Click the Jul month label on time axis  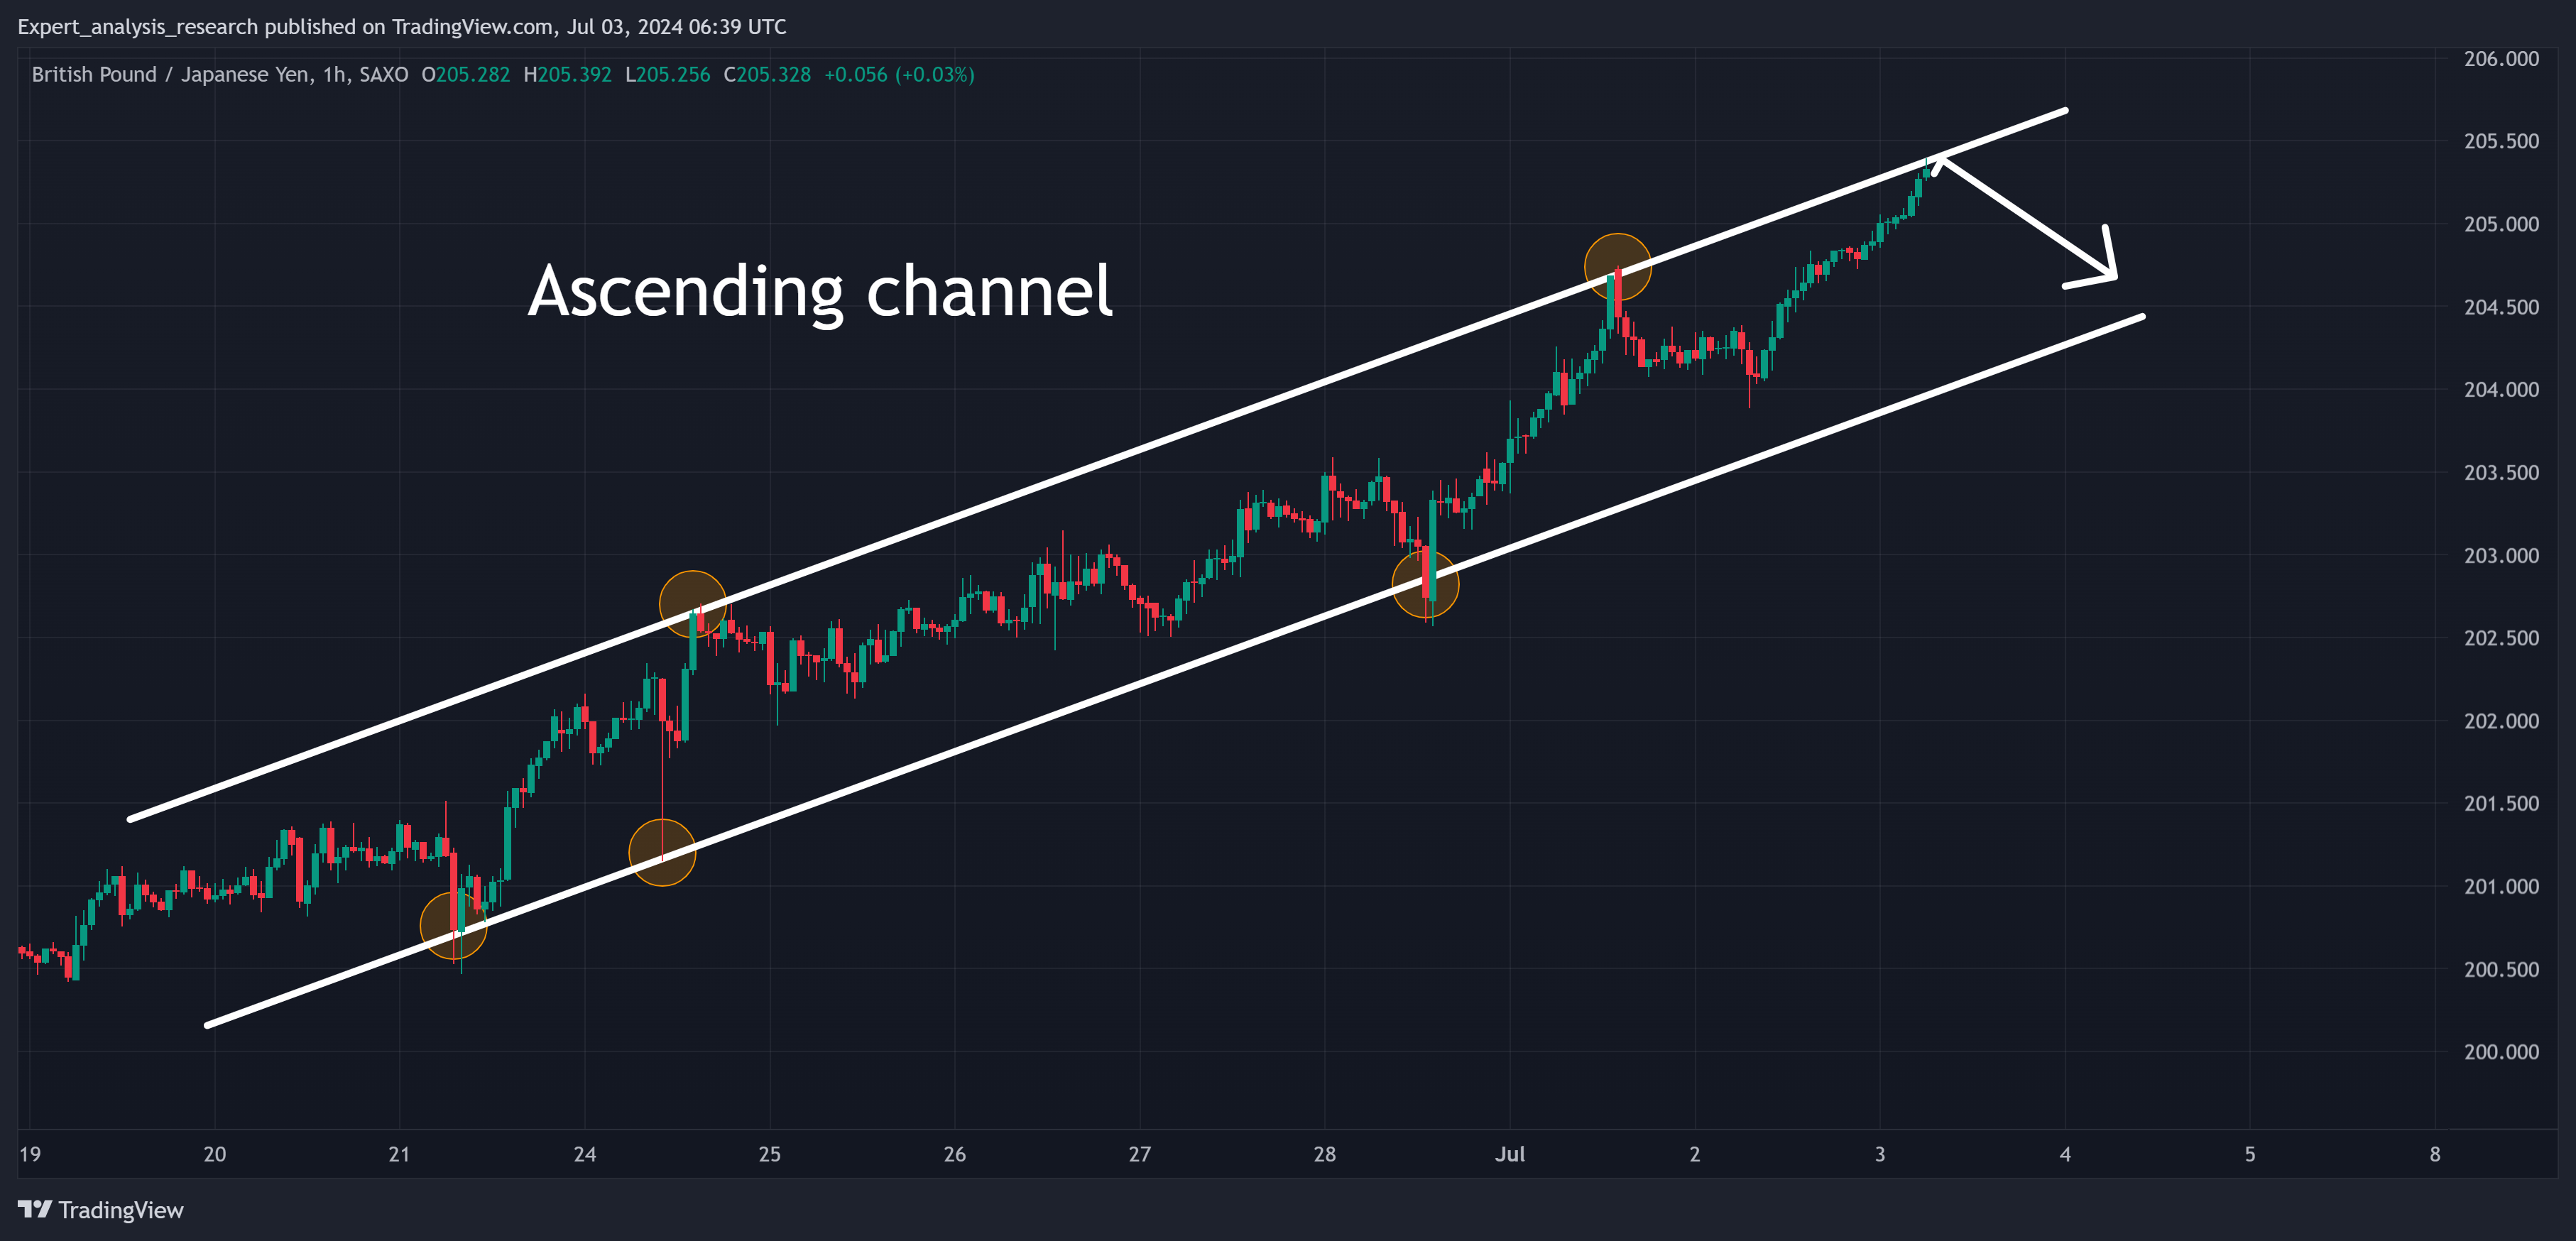click(1510, 1154)
